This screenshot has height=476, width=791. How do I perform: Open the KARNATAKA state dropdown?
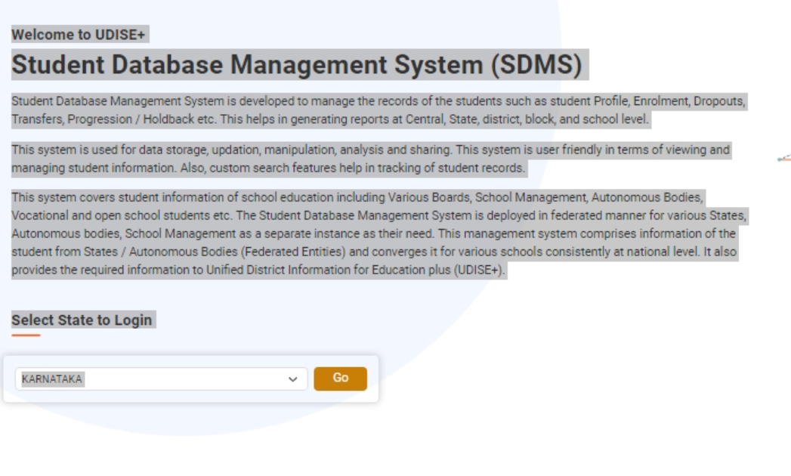161,379
